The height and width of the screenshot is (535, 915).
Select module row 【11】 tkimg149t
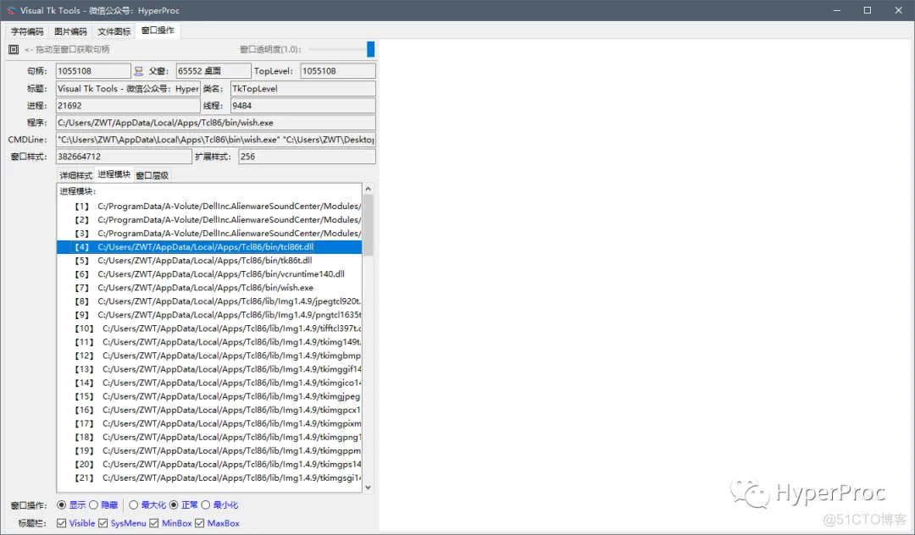point(209,342)
